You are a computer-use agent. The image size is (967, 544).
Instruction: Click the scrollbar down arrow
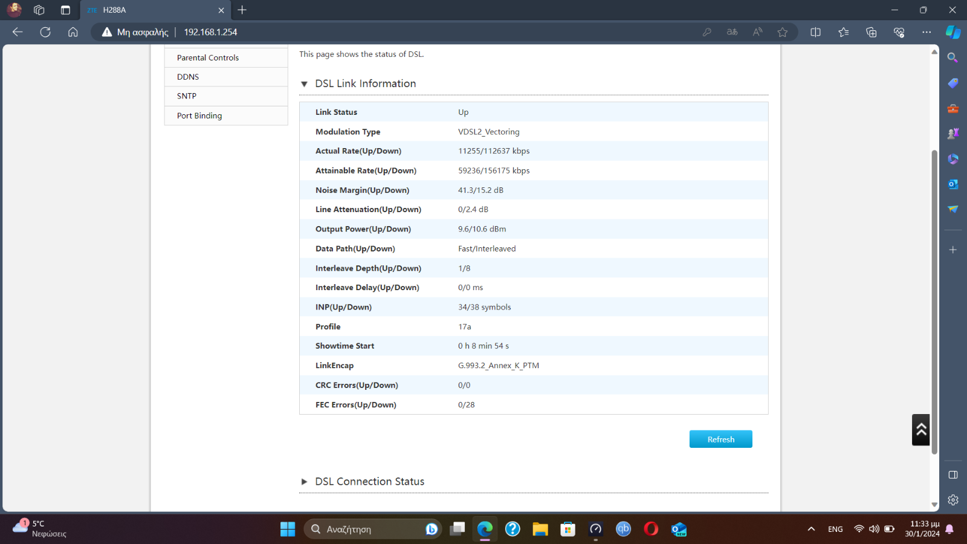(934, 505)
